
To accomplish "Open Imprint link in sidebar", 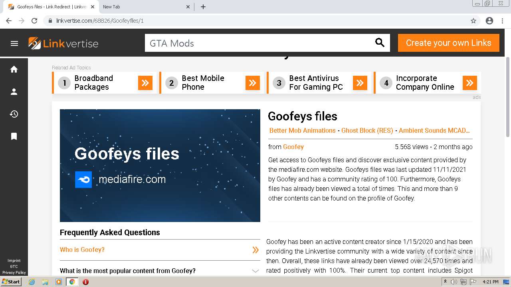I will [x=14, y=261].
